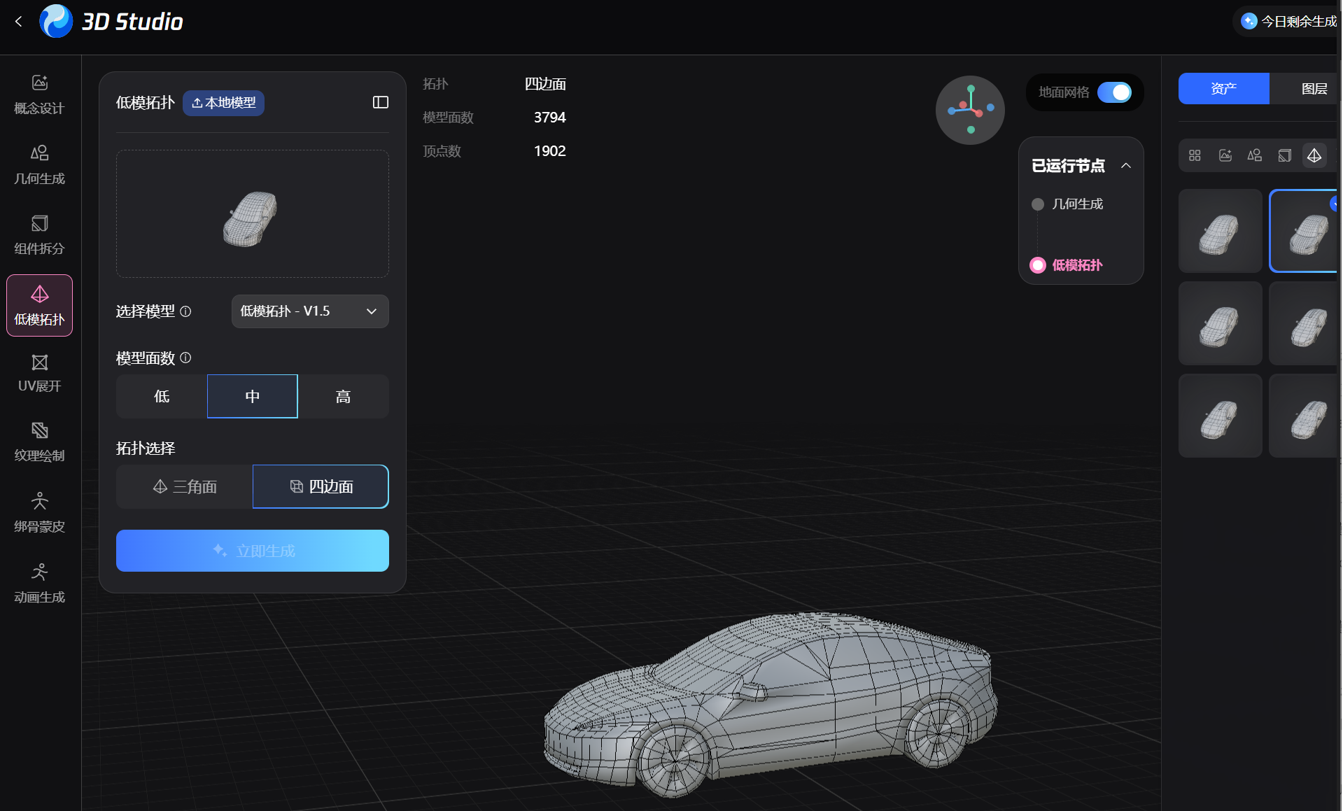Open the first asset thumbnail in the top row

click(x=1221, y=231)
